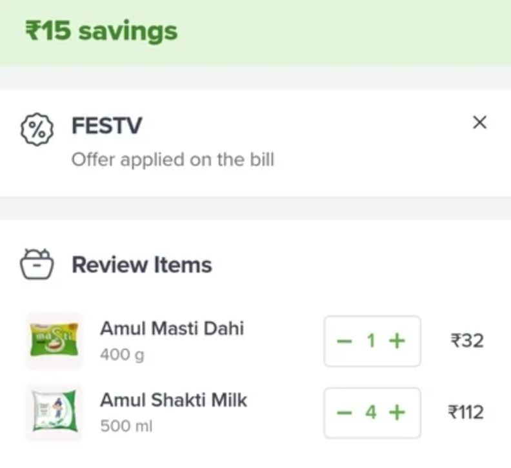The width and height of the screenshot is (511, 468).
Task: Select the Amul Shakti Milk item name
Action: [174, 400]
